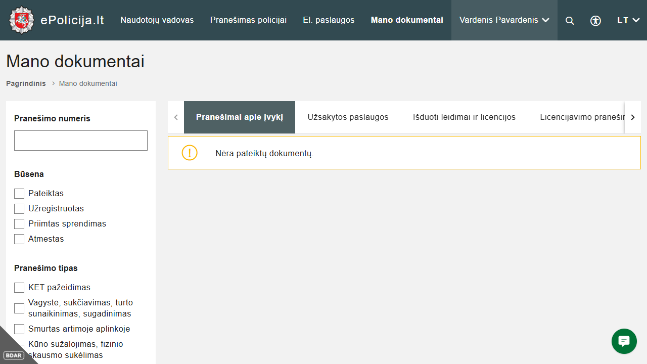Click the yellow warning exclamation icon

190,153
